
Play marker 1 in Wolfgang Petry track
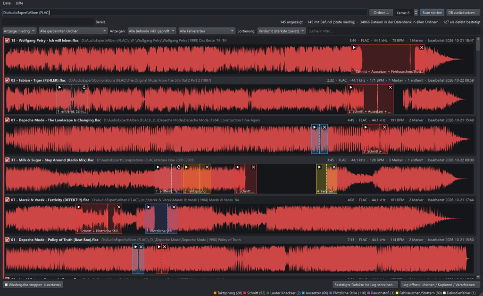(354, 48)
